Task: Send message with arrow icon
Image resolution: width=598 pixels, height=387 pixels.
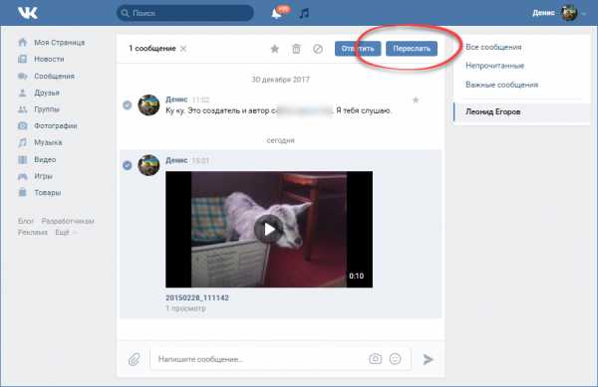Action: point(428,359)
